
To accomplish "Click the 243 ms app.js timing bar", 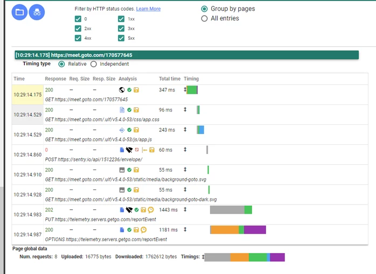I will point(200,130).
